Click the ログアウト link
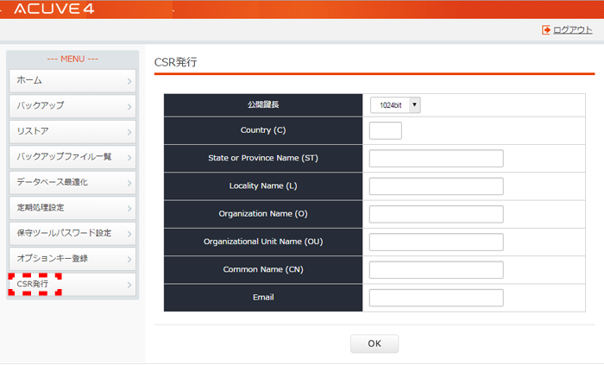 573,30
